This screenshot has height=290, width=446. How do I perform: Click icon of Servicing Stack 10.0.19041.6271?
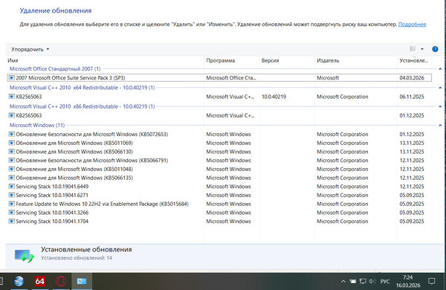[x=12, y=195]
